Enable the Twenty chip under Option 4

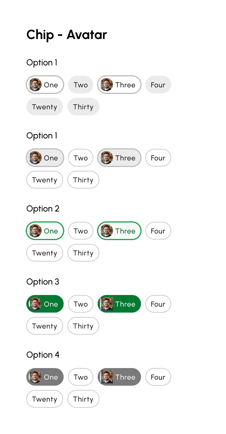(x=44, y=399)
